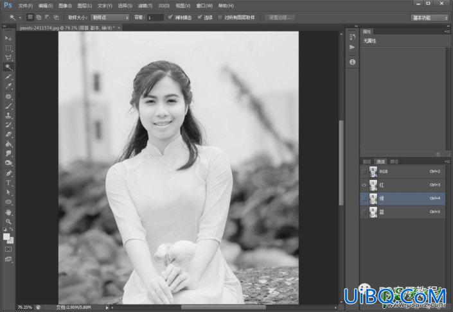This screenshot has width=453, height=312.
Task: Collapse the right panel group arrows
Action: click(x=448, y=26)
